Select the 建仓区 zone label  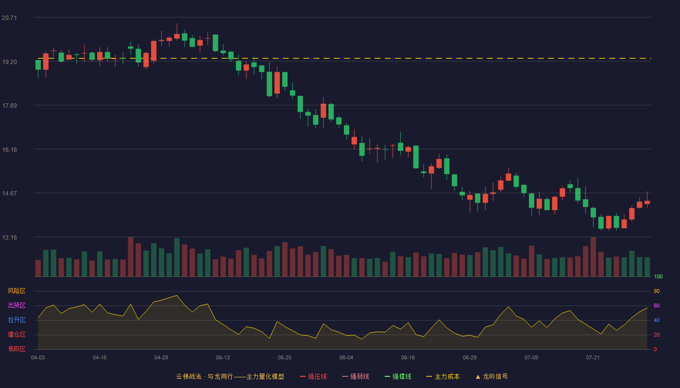click(17, 335)
